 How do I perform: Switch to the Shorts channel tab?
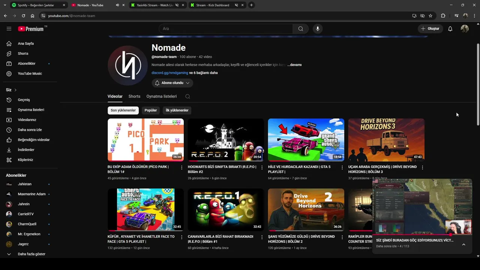tap(134, 96)
